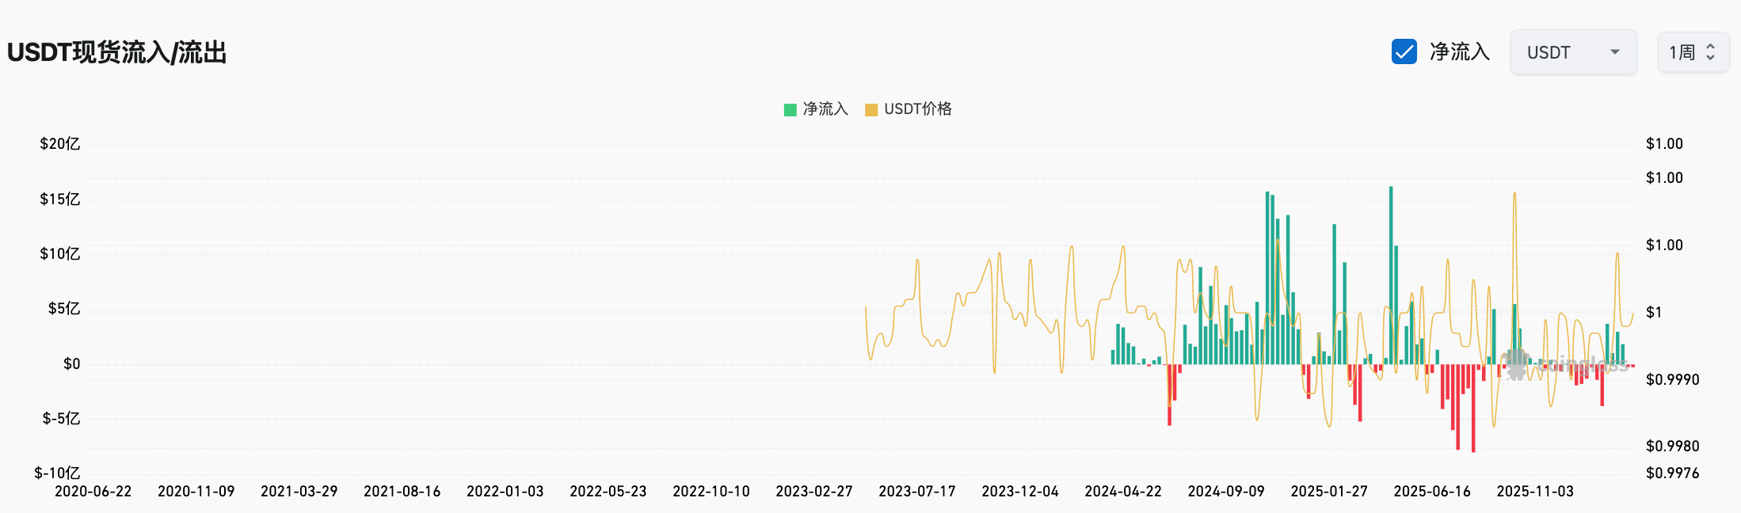Open the 1周 time interval selector
This screenshot has width=1741, height=513.
(x=1692, y=52)
